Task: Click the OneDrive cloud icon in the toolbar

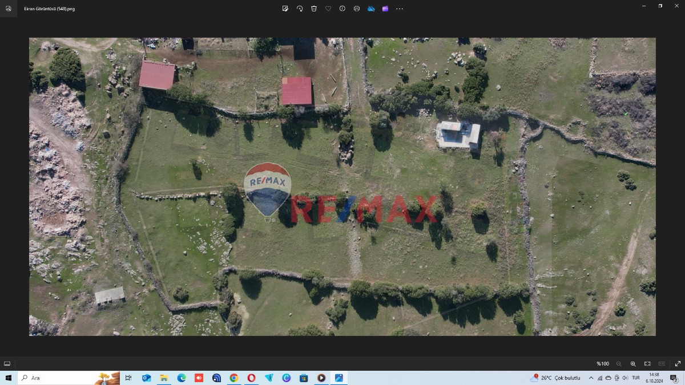Action: coord(371,9)
